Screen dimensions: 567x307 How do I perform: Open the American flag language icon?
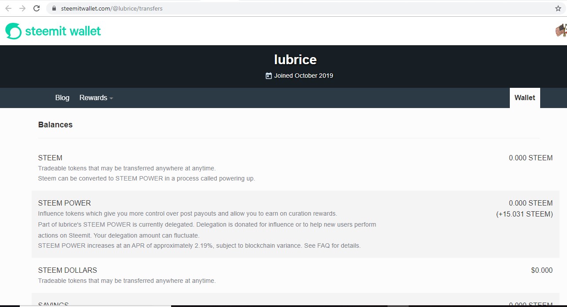pos(561,31)
